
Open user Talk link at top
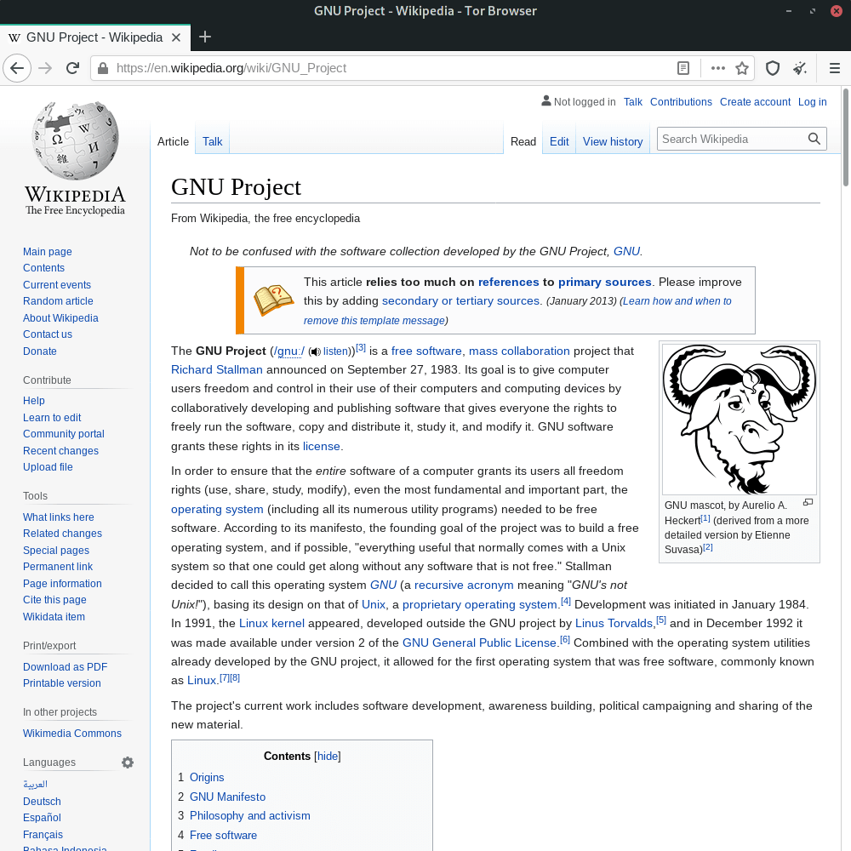click(x=633, y=102)
